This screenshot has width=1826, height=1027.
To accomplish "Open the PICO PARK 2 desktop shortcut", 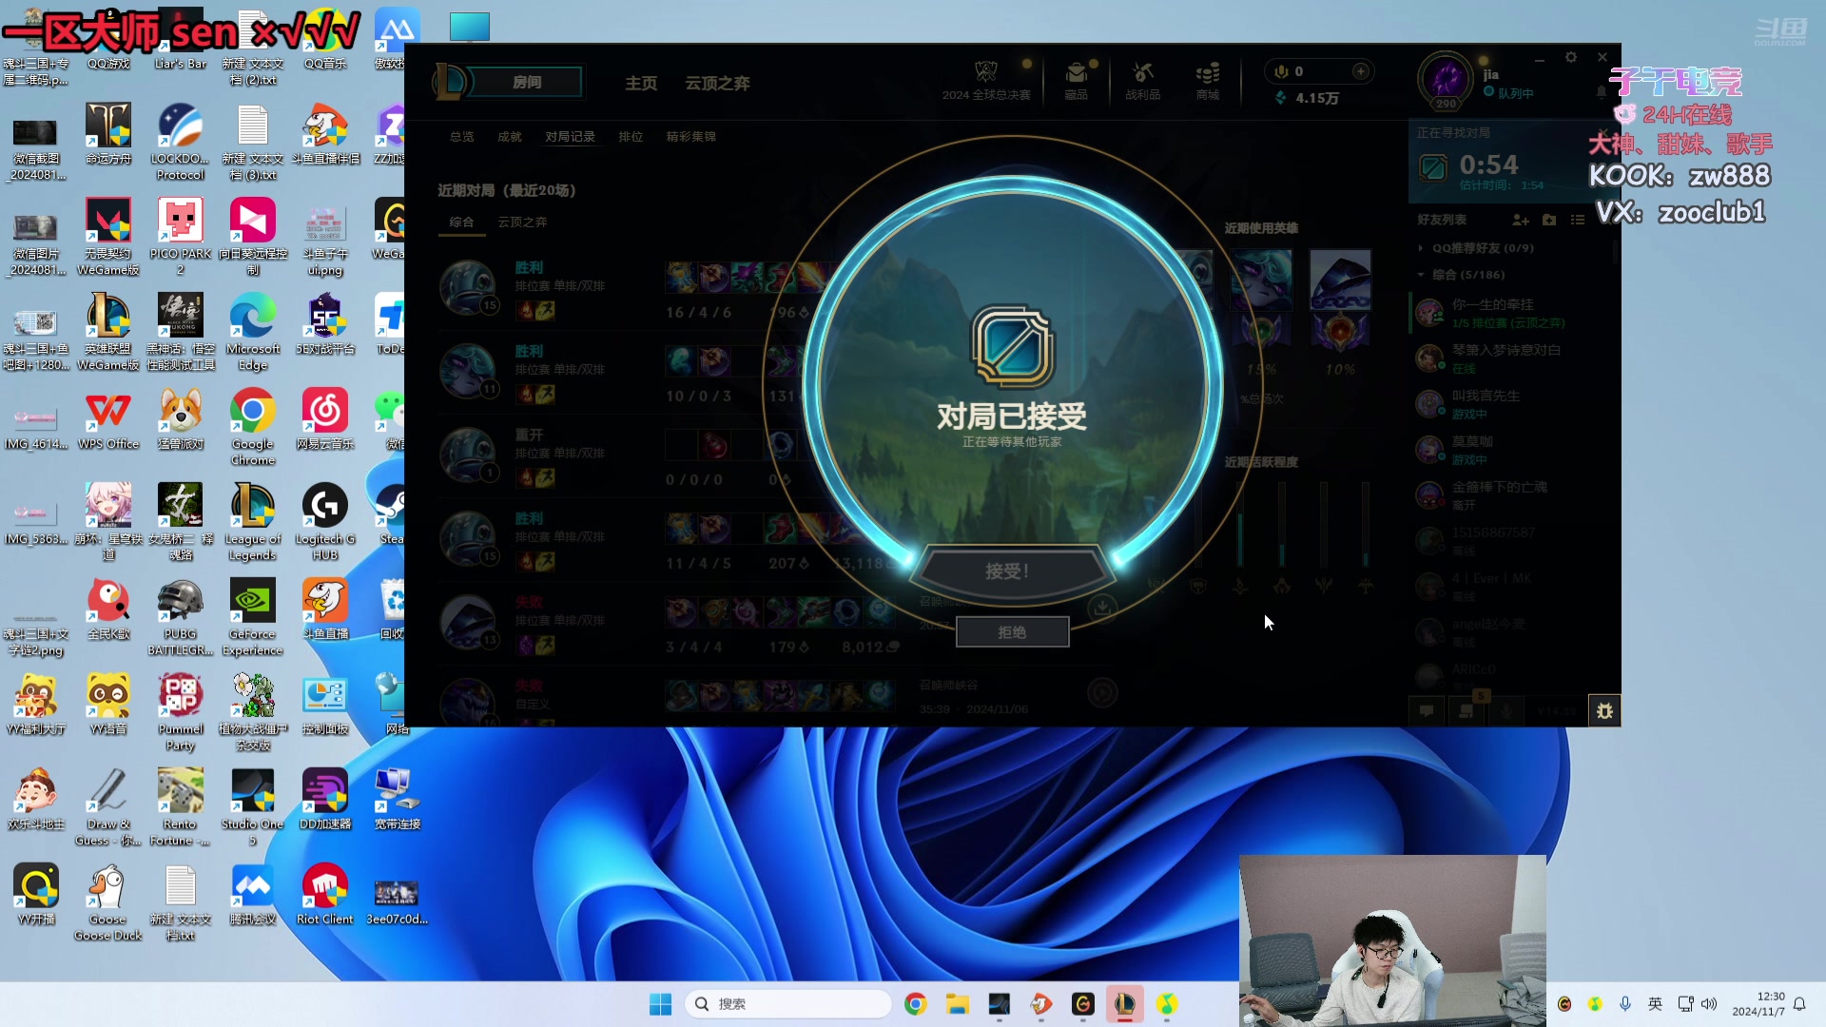I will (180, 236).
